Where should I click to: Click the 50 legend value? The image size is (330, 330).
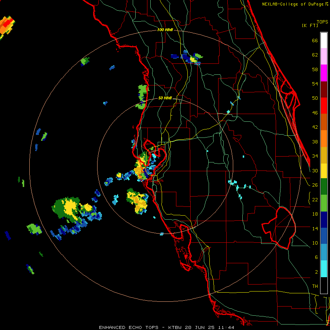[315, 98]
